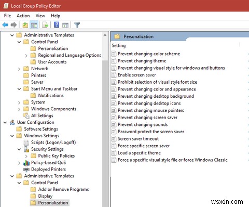Click the Security Settings lock icon

(x=26, y=149)
